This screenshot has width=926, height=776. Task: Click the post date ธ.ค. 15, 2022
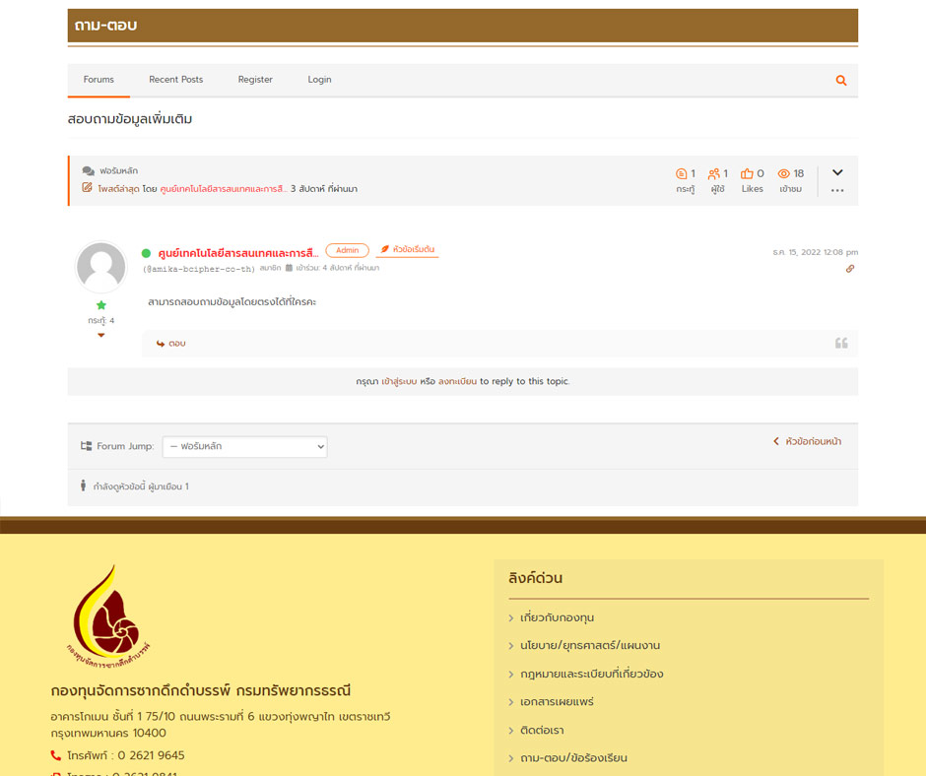[x=815, y=252]
